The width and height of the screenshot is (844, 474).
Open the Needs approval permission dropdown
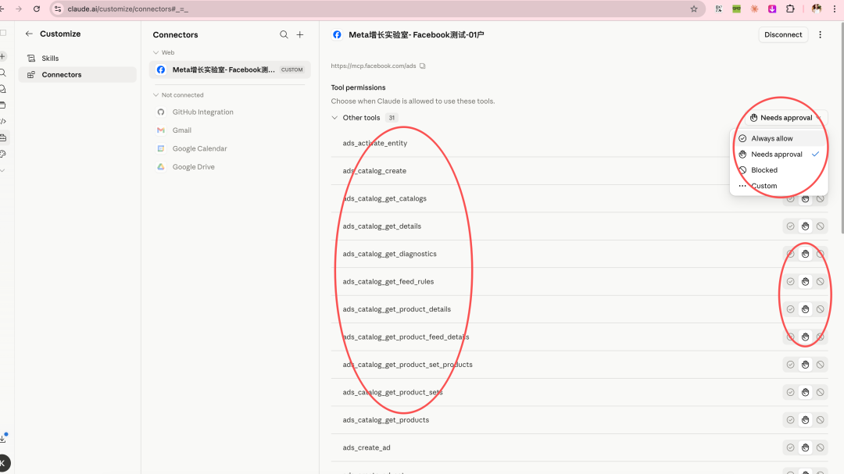tap(785, 118)
